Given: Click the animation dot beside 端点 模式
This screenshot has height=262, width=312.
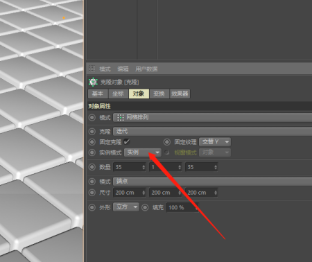Looking at the screenshot, I should [x=92, y=182].
